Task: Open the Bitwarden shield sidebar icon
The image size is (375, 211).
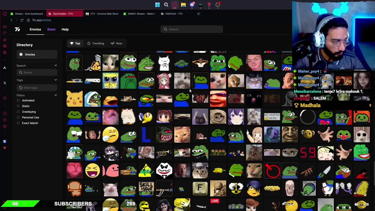Action: 5,142
